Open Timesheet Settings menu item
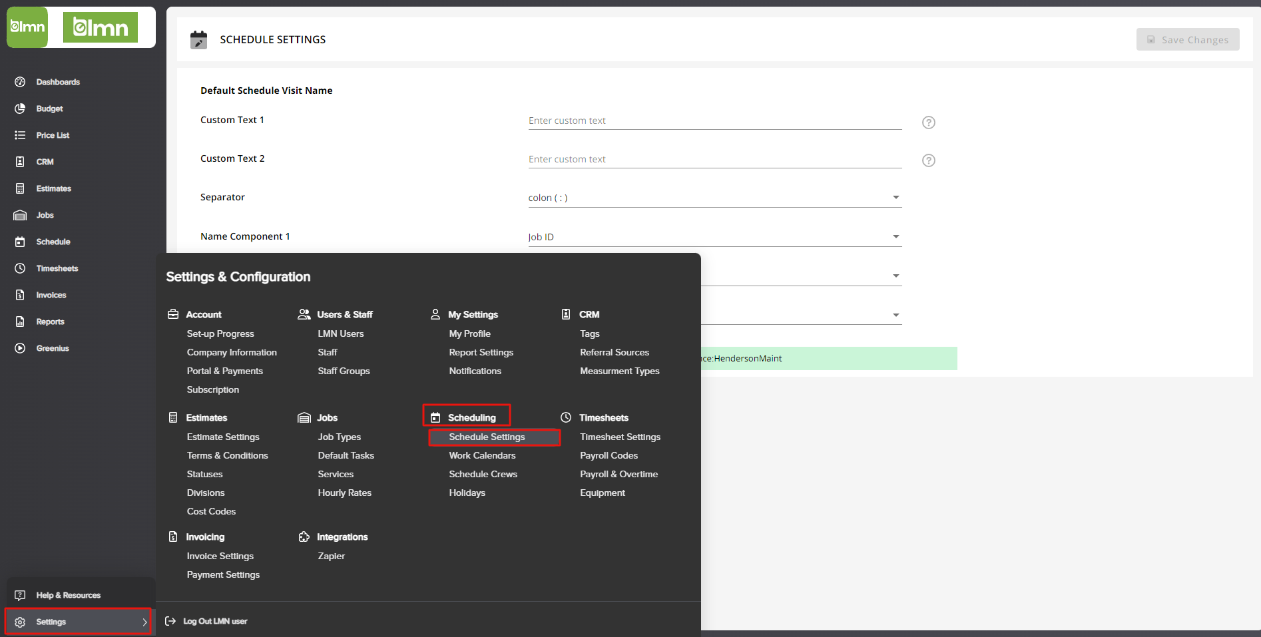This screenshot has height=637, width=1261. pyautogui.click(x=620, y=437)
